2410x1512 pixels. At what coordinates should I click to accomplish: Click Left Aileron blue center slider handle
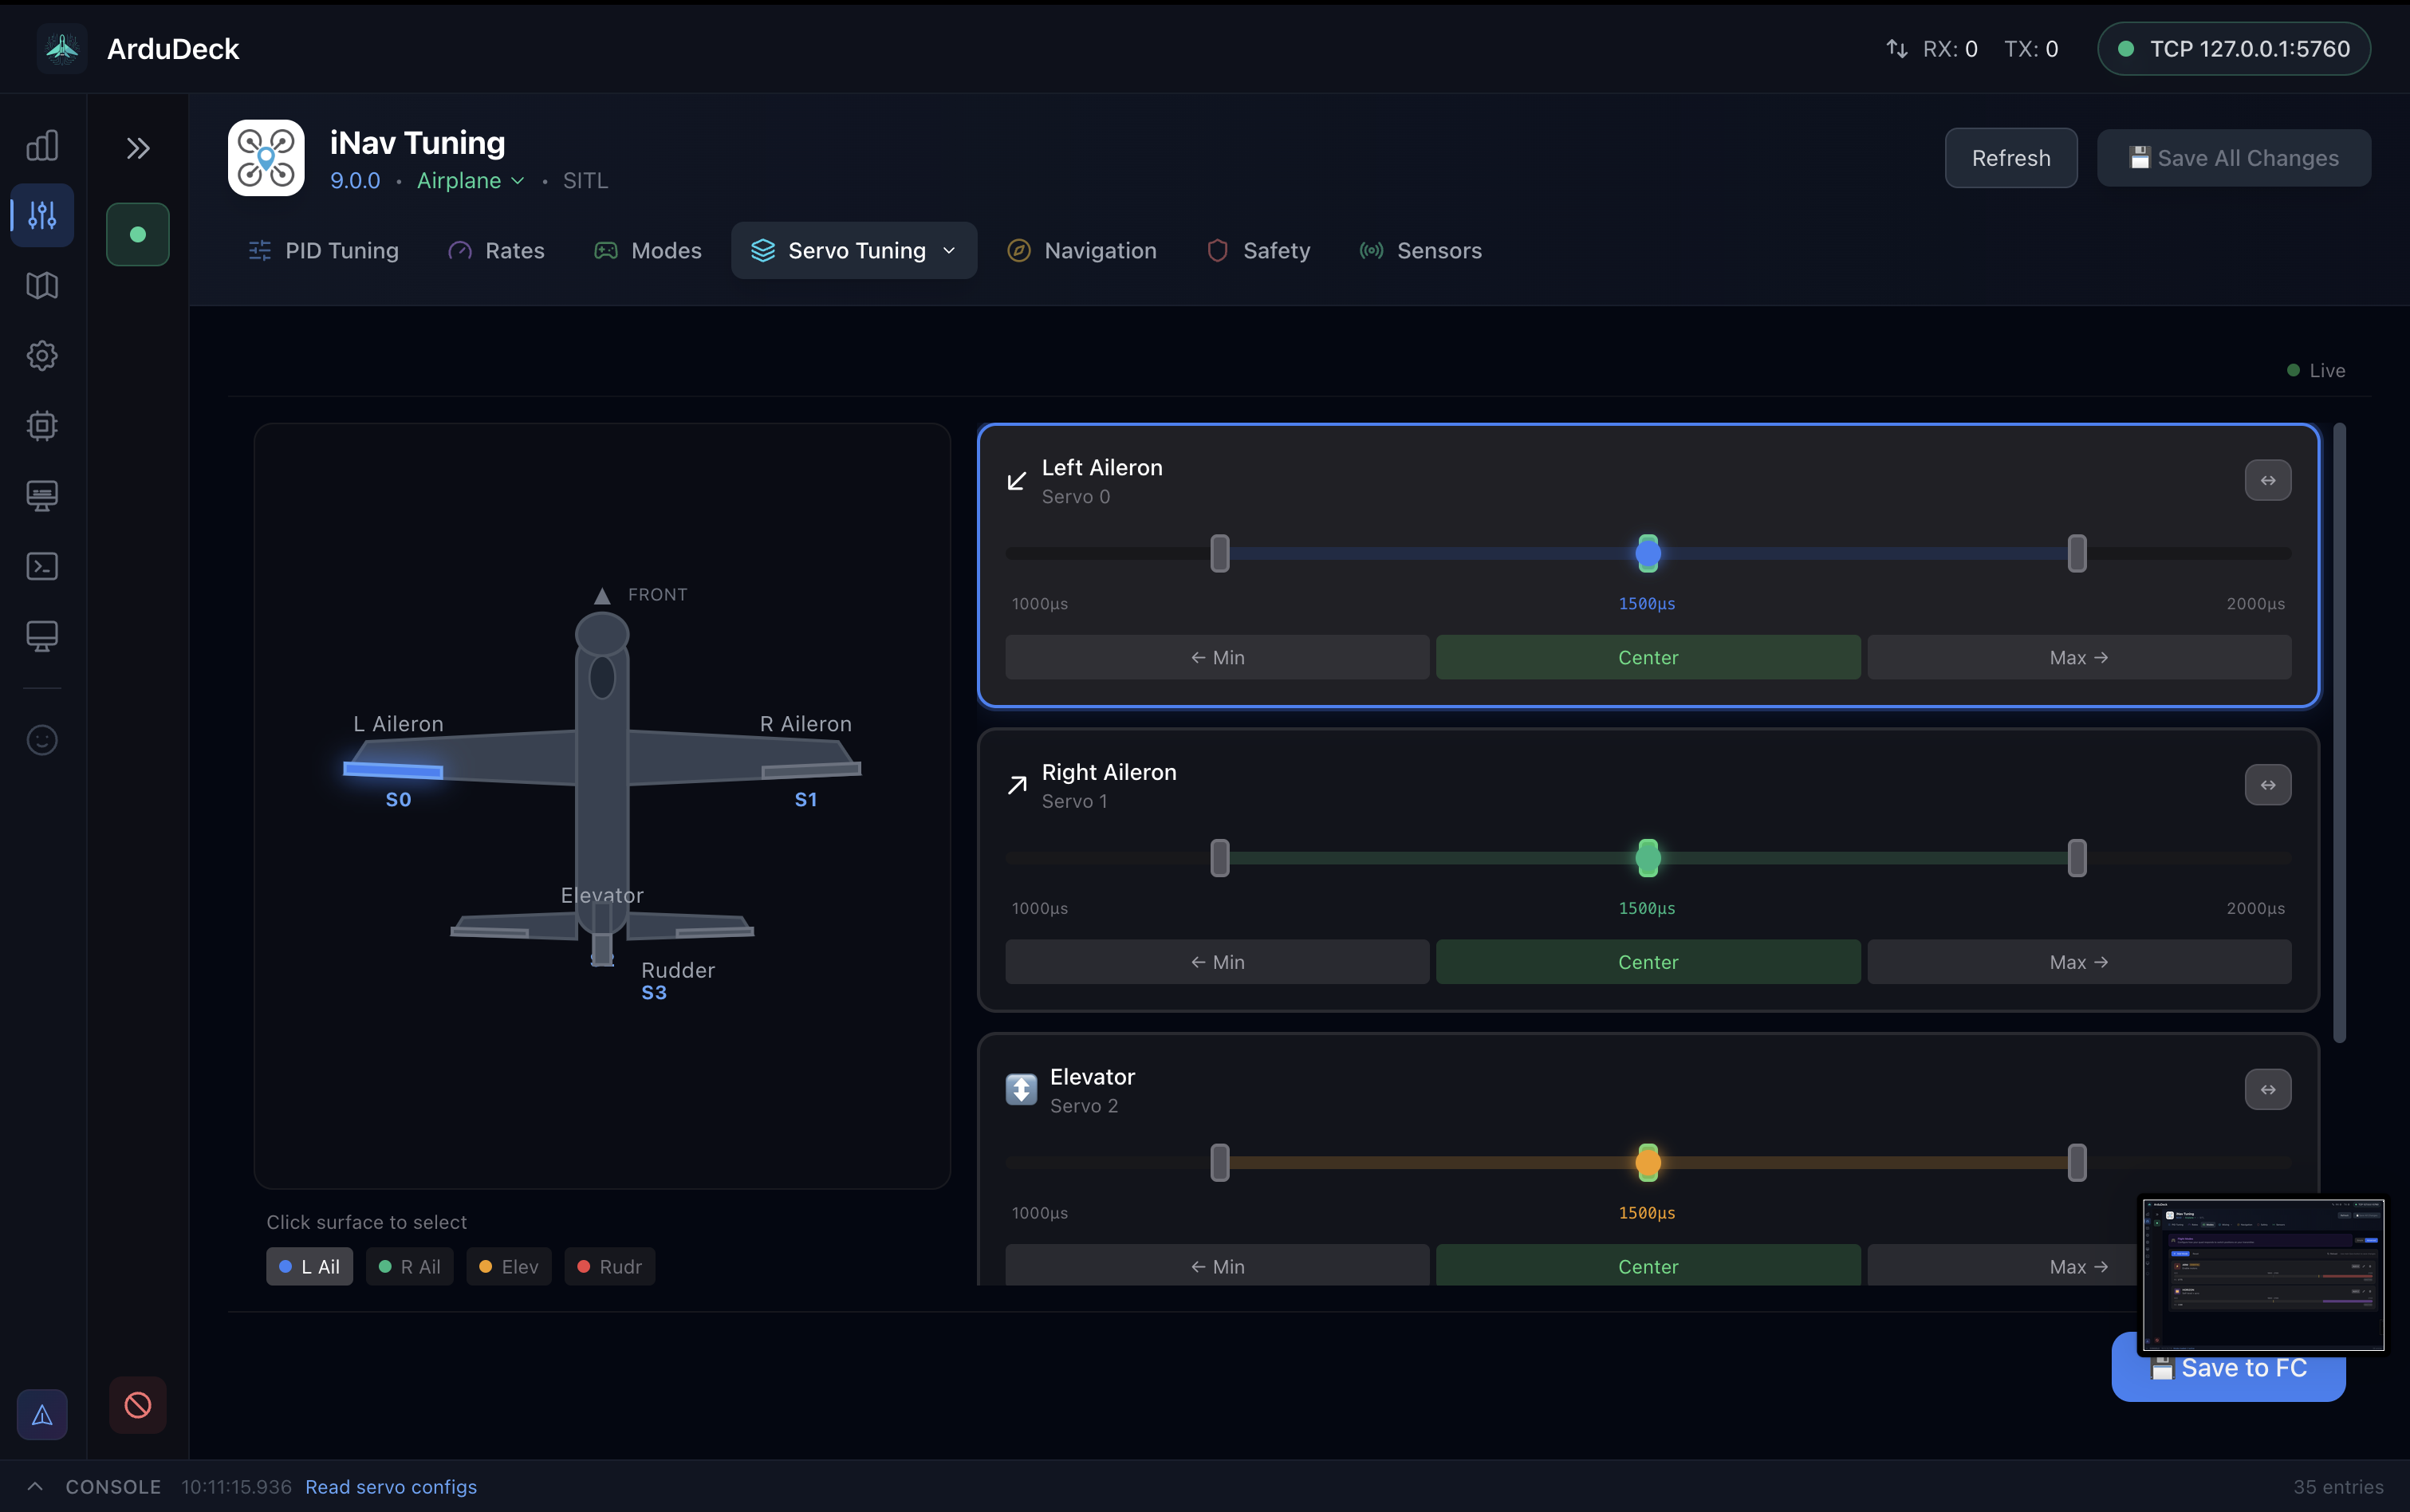tap(1648, 553)
